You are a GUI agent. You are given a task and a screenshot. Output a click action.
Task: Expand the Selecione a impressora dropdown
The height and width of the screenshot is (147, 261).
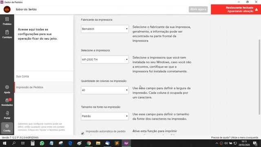105,60
